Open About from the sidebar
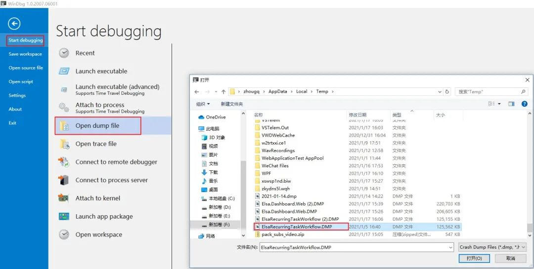The image size is (534, 269). (15, 109)
